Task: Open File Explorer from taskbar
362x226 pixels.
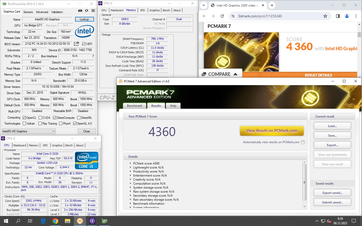Action: pos(68,221)
